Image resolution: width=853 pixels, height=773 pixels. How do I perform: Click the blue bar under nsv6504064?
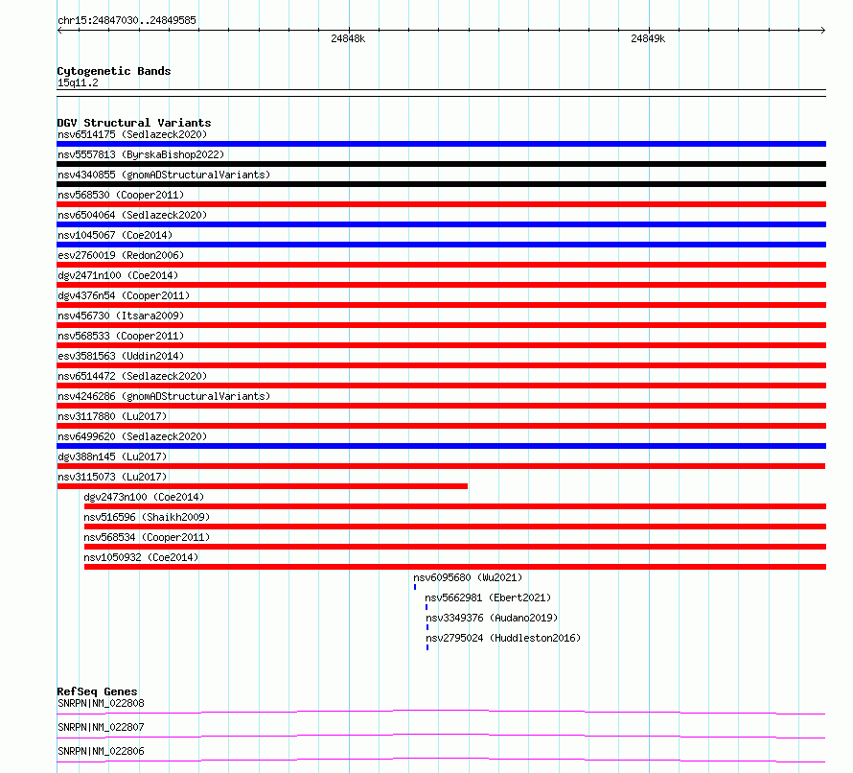point(441,224)
